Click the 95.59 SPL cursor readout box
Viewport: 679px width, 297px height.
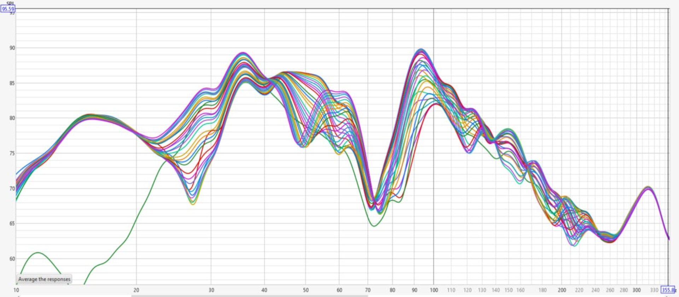pyautogui.click(x=8, y=9)
